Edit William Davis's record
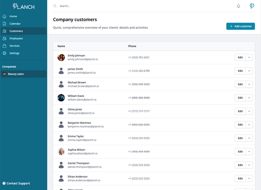Image resolution: width=261 pixels, height=190 pixels. 240,98
